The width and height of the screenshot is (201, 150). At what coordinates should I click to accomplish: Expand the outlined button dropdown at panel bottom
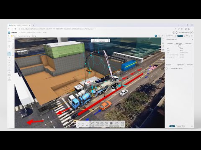tap(183, 126)
